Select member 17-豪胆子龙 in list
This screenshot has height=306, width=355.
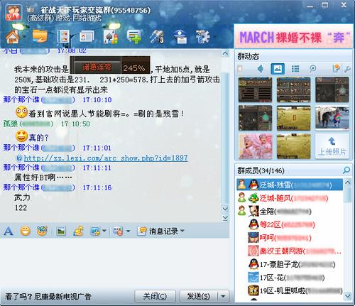(x=290, y=264)
